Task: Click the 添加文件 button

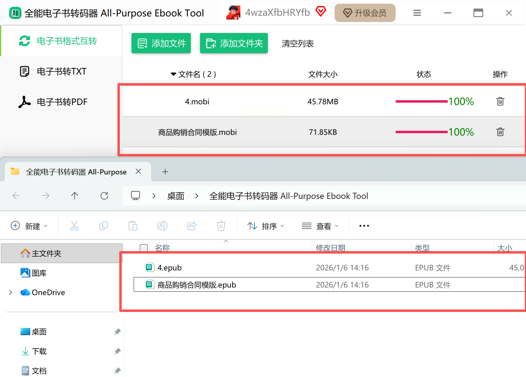Action: 161,43
